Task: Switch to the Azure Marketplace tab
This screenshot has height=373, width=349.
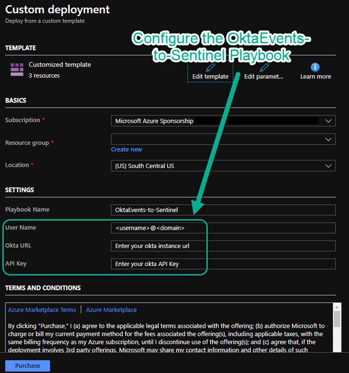Action: pyautogui.click(x=111, y=310)
